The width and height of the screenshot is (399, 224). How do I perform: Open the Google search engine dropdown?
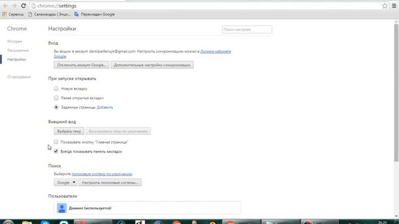click(x=65, y=182)
